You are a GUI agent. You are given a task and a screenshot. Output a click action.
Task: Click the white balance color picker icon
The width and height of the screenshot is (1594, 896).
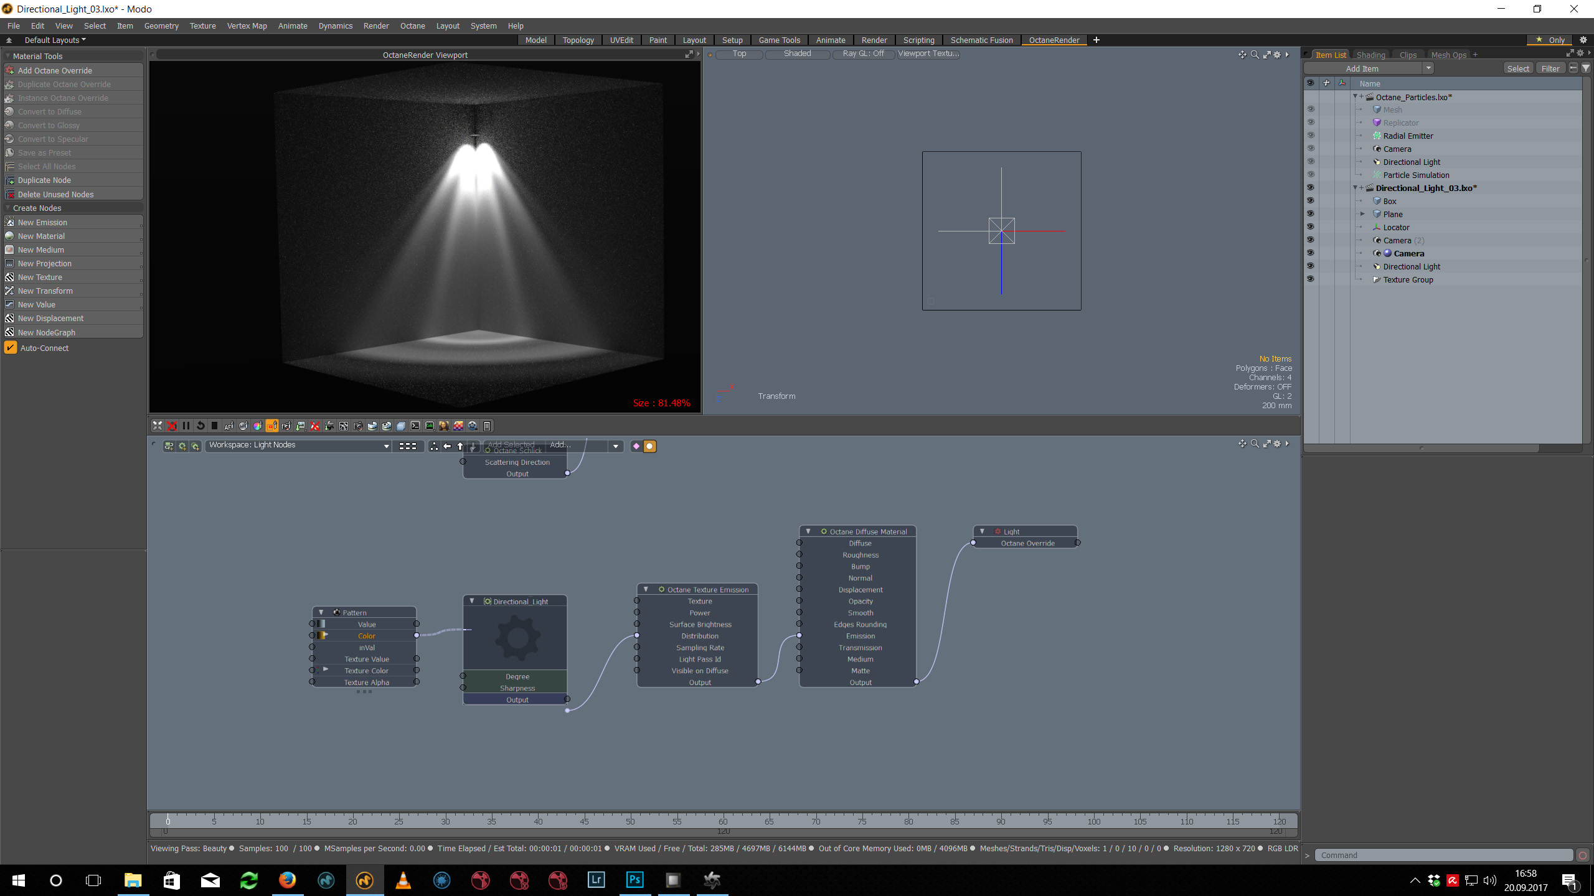click(x=258, y=426)
